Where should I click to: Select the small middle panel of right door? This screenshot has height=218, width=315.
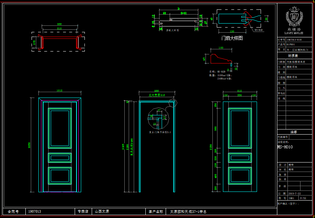(240, 158)
